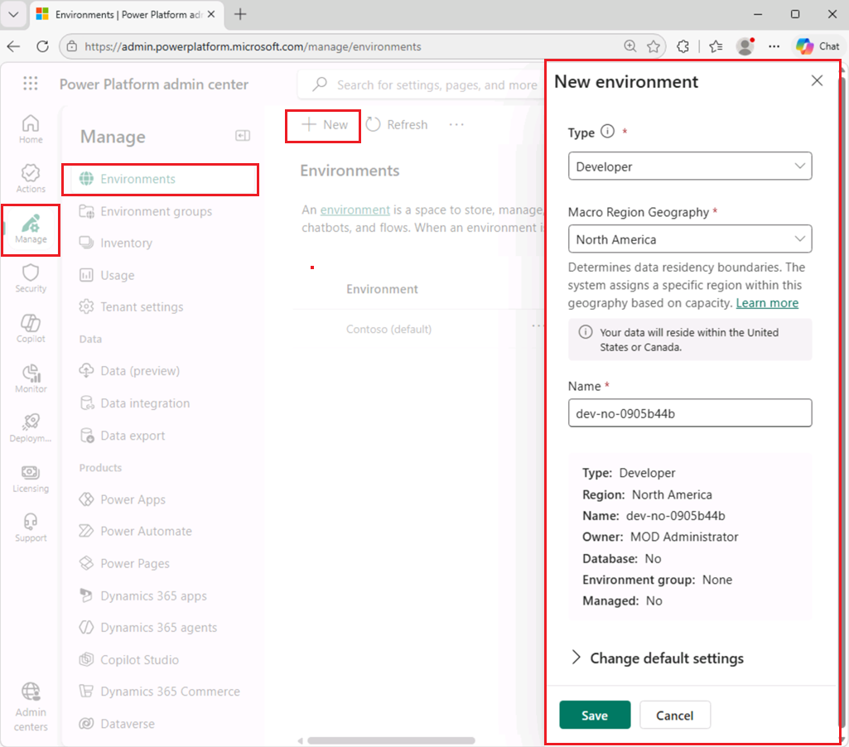This screenshot has width=849, height=747.
Task: Close the Environments browser tab
Action: tap(212, 15)
